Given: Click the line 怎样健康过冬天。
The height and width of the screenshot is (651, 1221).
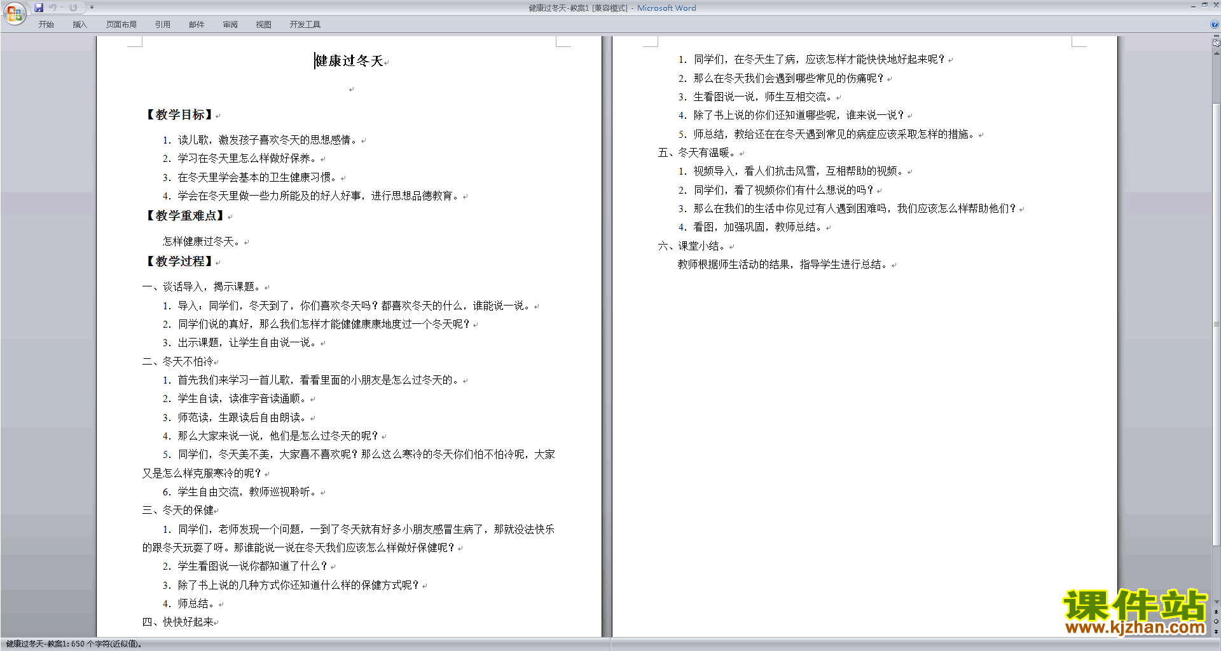Looking at the screenshot, I should pos(203,241).
